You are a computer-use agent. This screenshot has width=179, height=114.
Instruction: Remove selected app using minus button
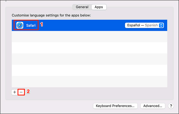point(21,92)
